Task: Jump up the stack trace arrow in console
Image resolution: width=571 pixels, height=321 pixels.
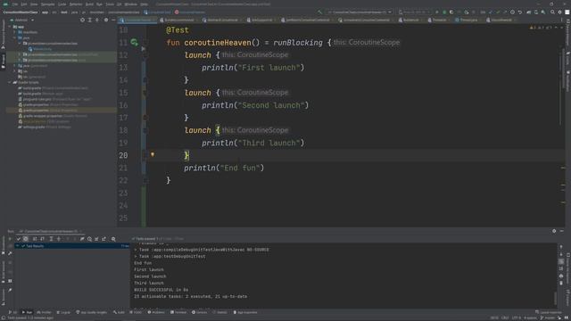Action: coord(561,248)
